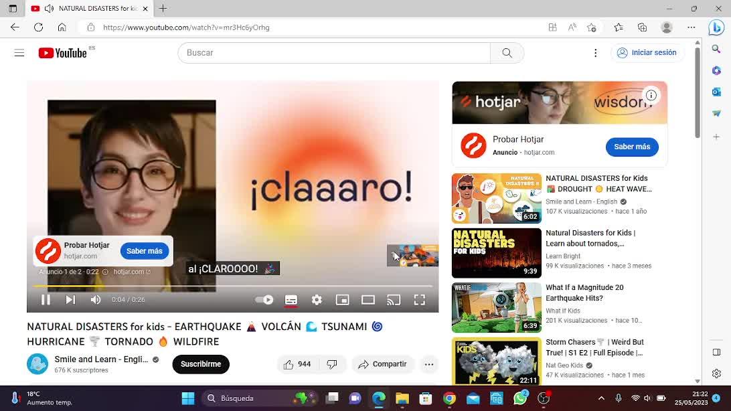Image resolution: width=731 pixels, height=411 pixels.
Task: Open the hotjar.com link under the ad
Action: 131,272
